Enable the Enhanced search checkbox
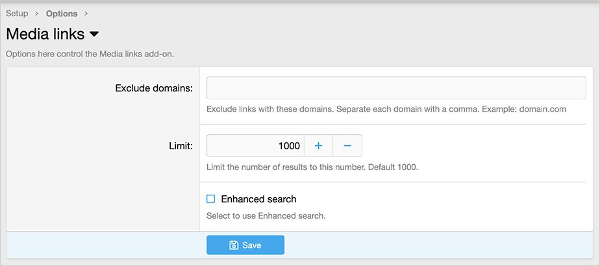This screenshot has width=600, height=266. (x=210, y=199)
